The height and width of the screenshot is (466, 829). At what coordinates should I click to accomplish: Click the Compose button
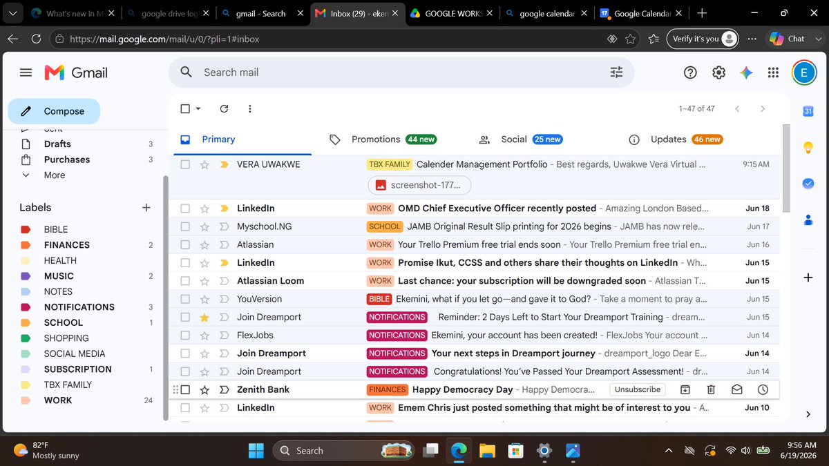[54, 111]
